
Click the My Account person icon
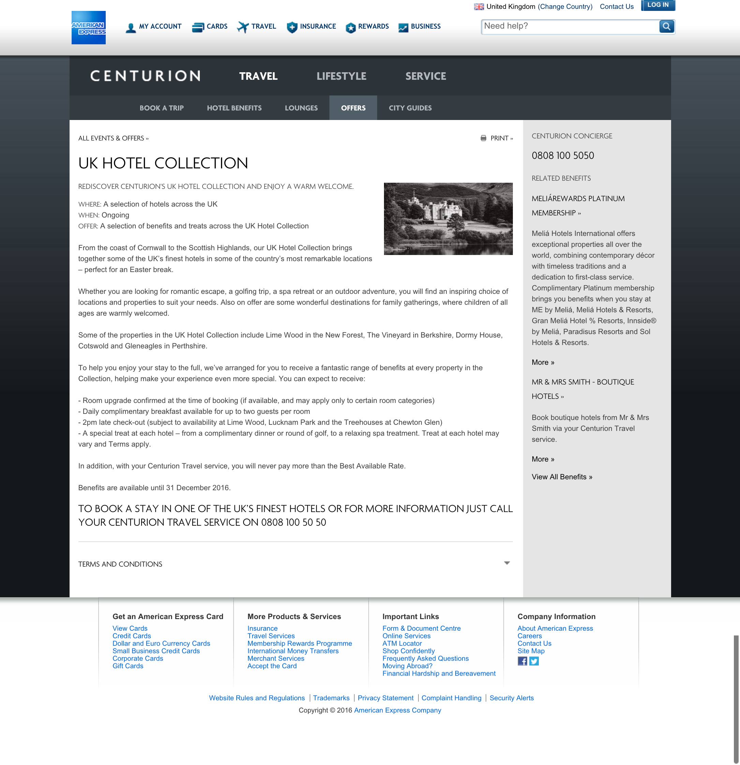point(130,27)
